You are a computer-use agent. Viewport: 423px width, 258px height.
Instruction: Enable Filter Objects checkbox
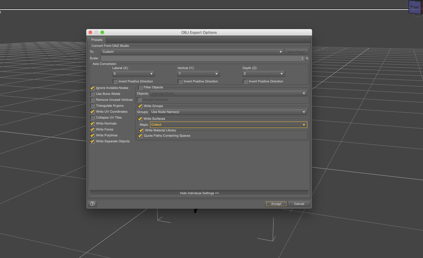tap(140, 87)
